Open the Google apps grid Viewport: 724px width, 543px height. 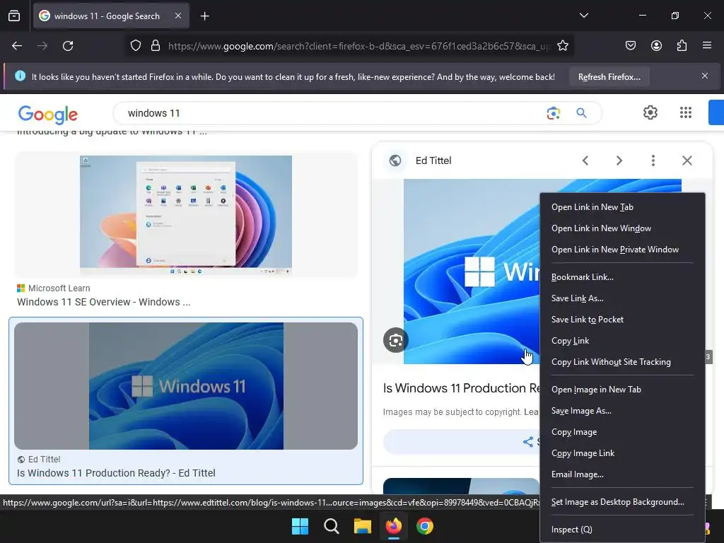(686, 112)
